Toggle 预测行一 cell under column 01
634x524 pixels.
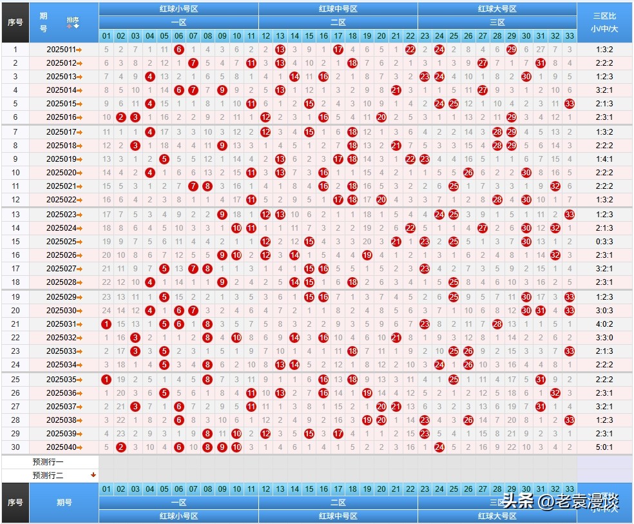pyautogui.click(x=106, y=462)
